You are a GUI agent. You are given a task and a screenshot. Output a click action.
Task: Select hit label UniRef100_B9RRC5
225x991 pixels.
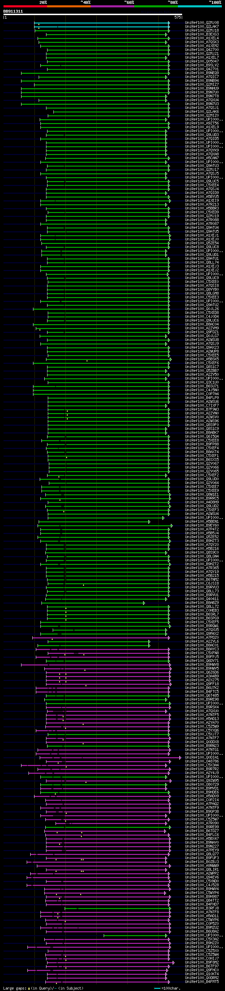click(x=202, y=498)
